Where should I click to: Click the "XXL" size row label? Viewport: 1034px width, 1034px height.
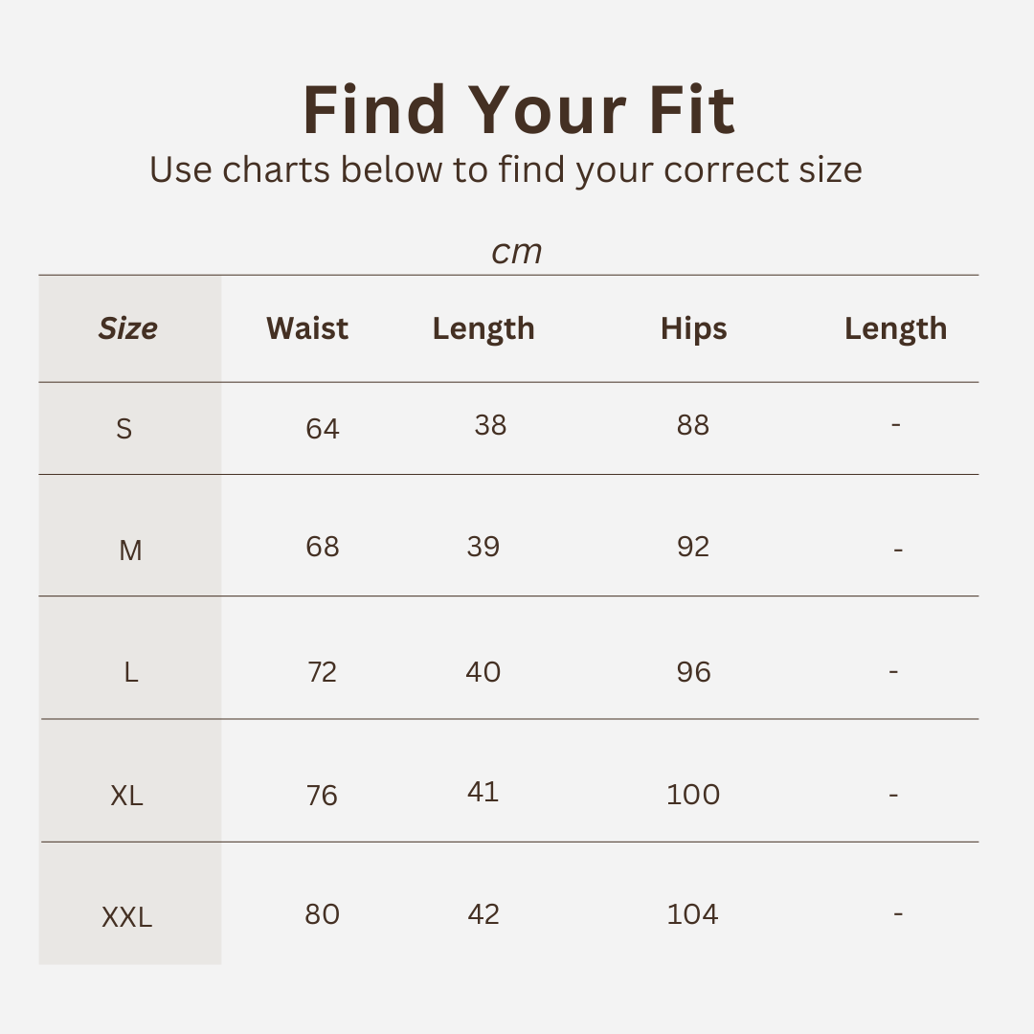tap(126, 917)
